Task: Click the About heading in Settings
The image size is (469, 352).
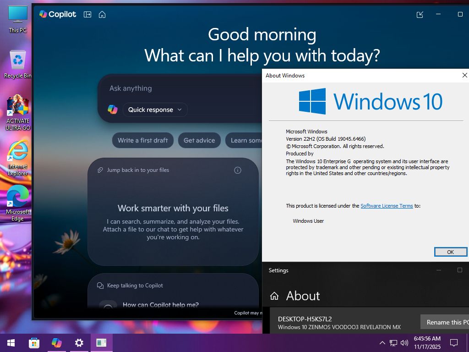Action: click(303, 296)
